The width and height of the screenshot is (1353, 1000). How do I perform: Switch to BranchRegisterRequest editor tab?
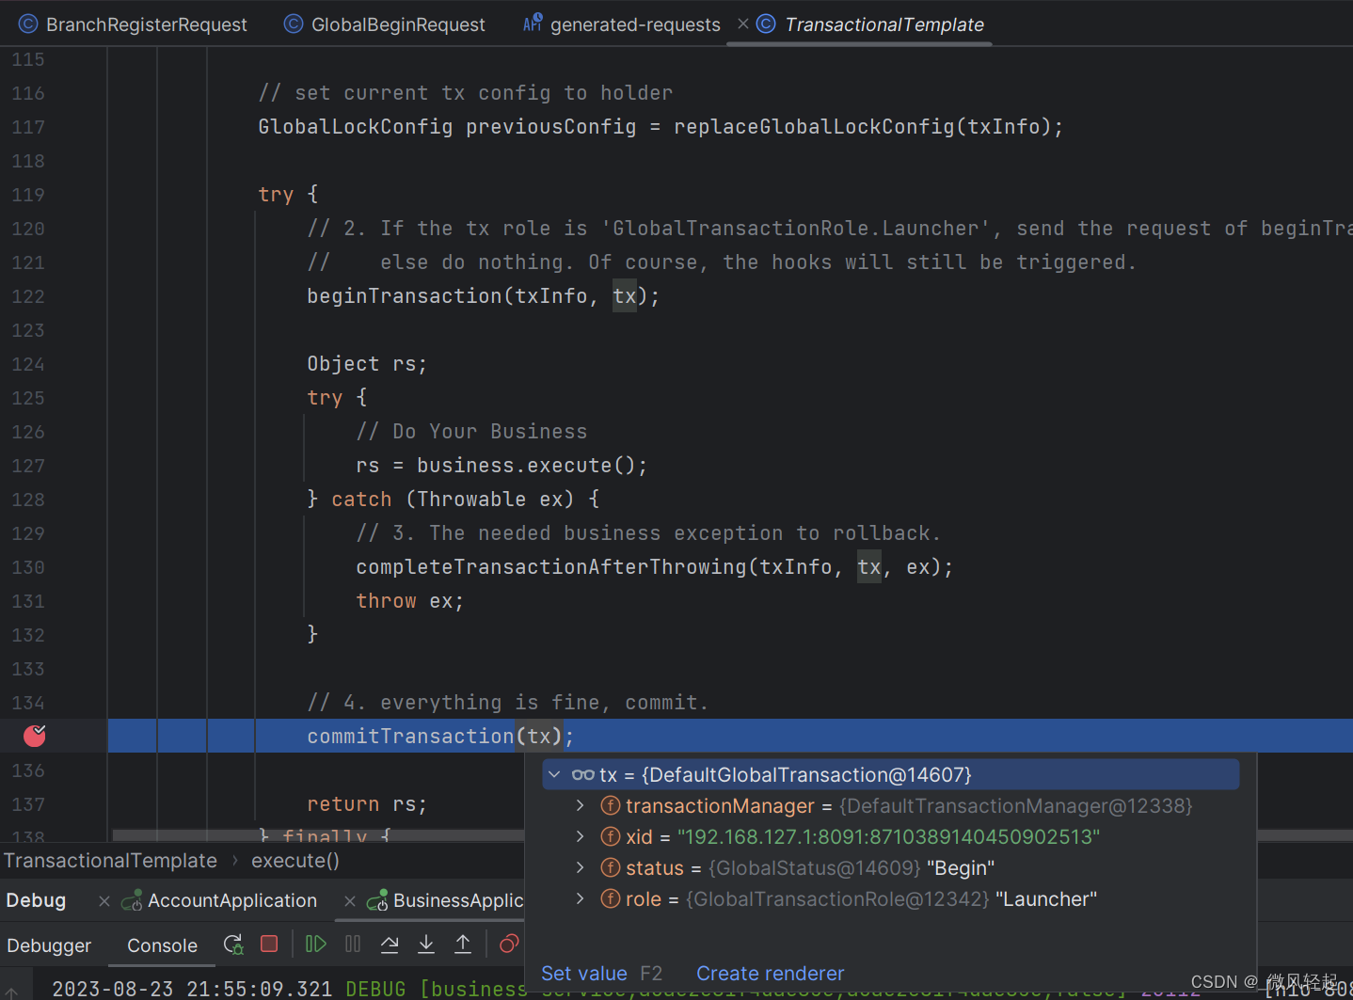[133, 24]
